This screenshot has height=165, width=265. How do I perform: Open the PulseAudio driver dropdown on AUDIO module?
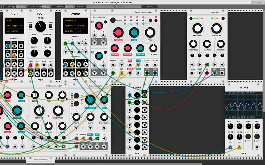pyautogui.click(x=75, y=20)
